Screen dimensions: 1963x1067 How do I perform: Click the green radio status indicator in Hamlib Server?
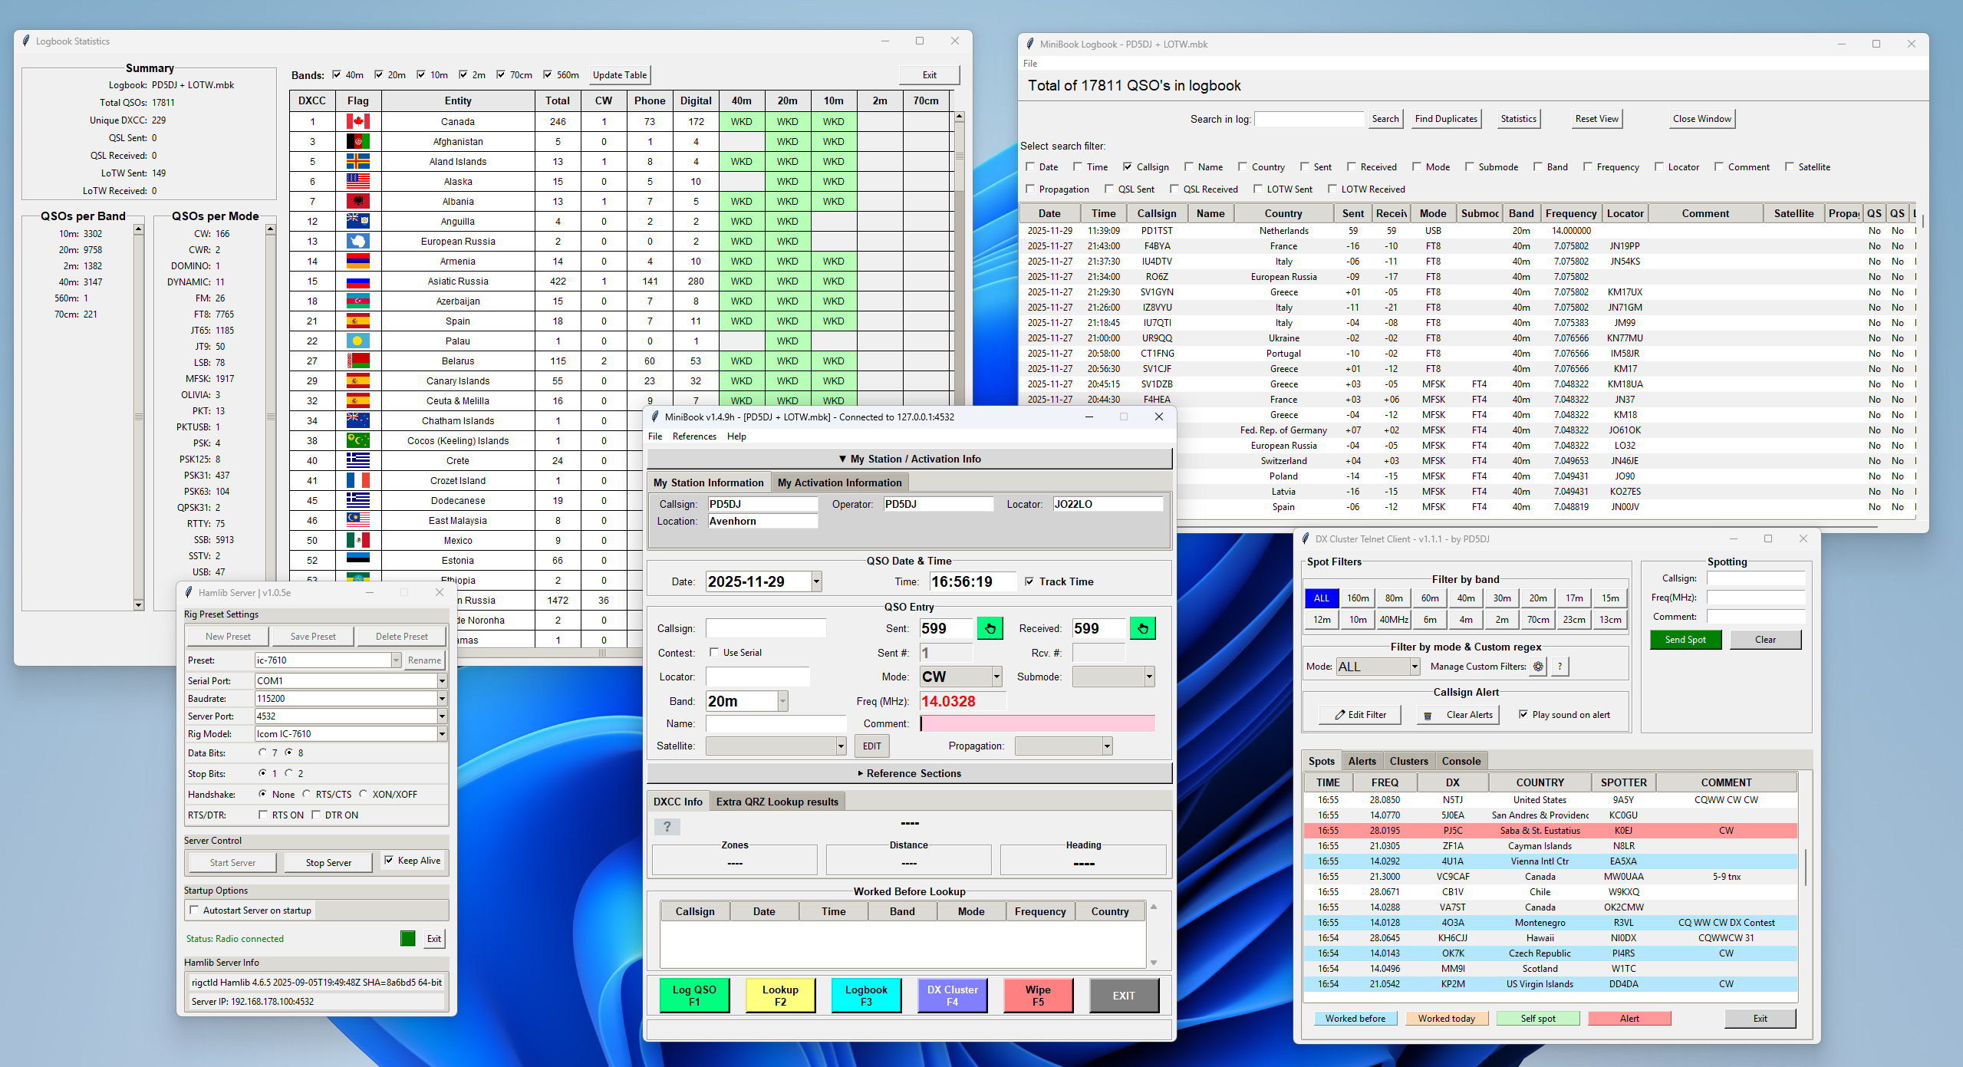(407, 938)
